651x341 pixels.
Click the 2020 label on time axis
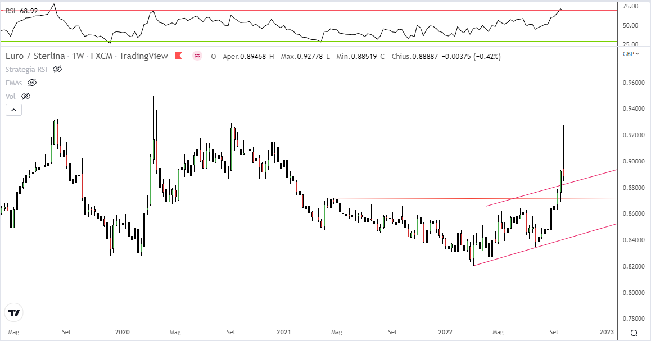(x=123, y=332)
